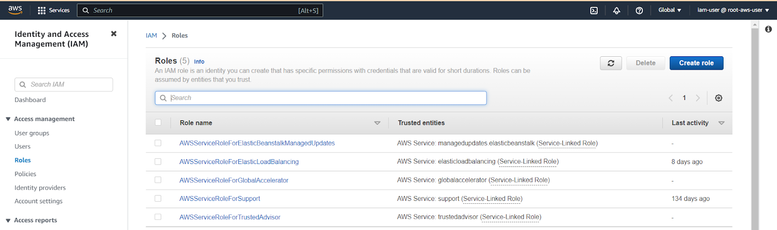Click the page vertical scrollbar
This screenshot has width=777, height=230.
tap(755, 126)
